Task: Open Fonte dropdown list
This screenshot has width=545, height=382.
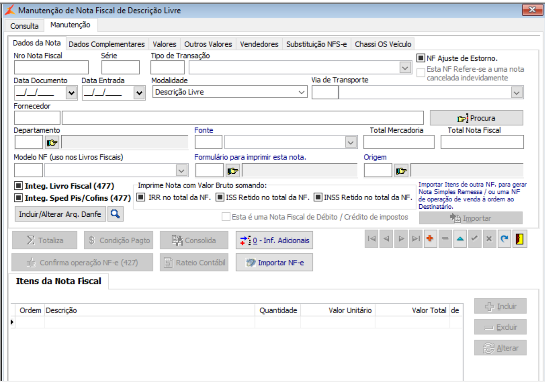Action: tap(351, 143)
